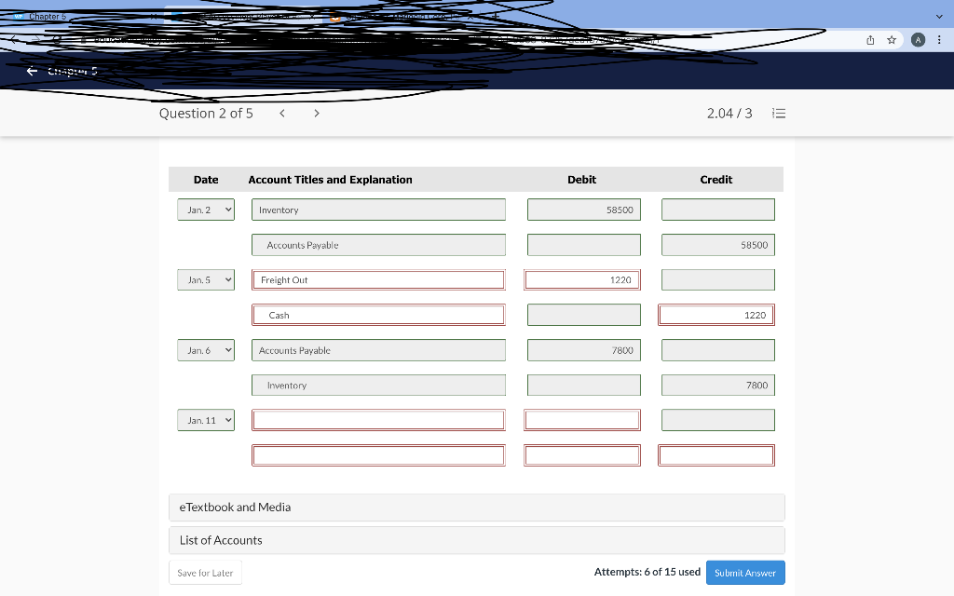The width and height of the screenshot is (954, 596).
Task: Expand the List of Accounts section
Action: coord(476,540)
